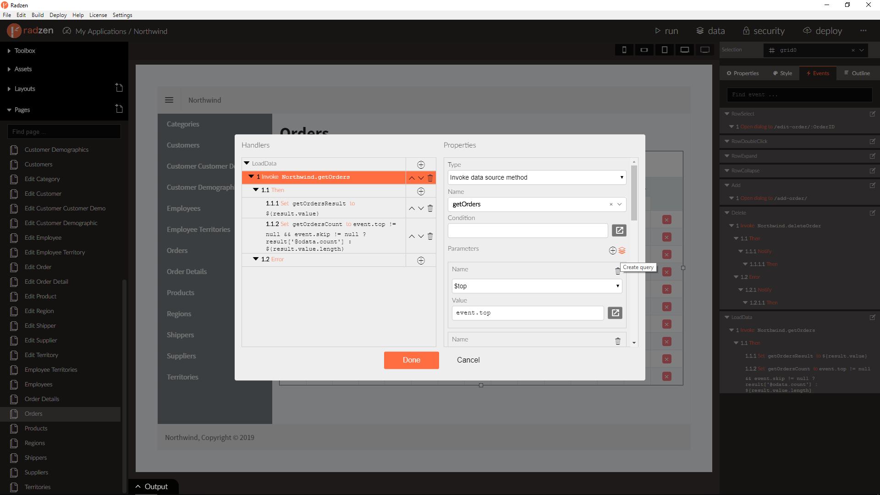Delete the $top parameter
Viewport: 880px width, 495px height.
click(x=617, y=271)
